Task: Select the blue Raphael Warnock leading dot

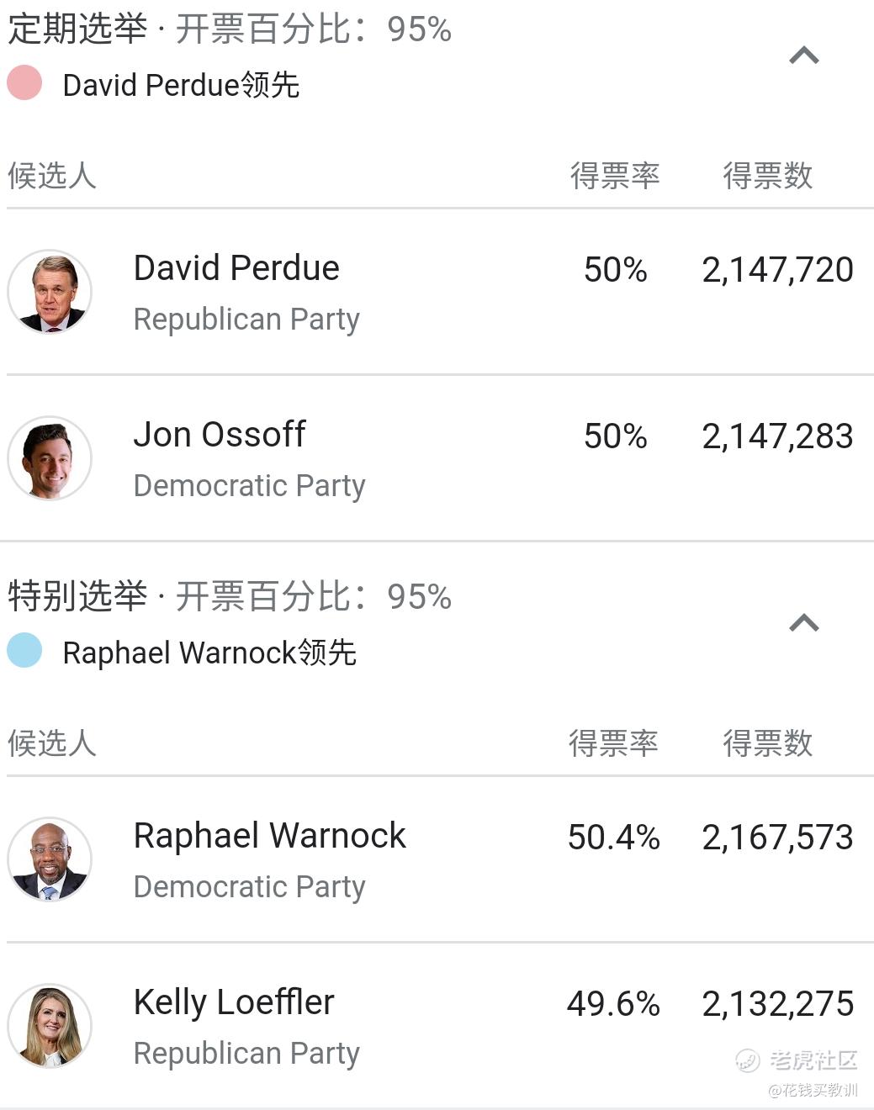Action: [x=24, y=650]
